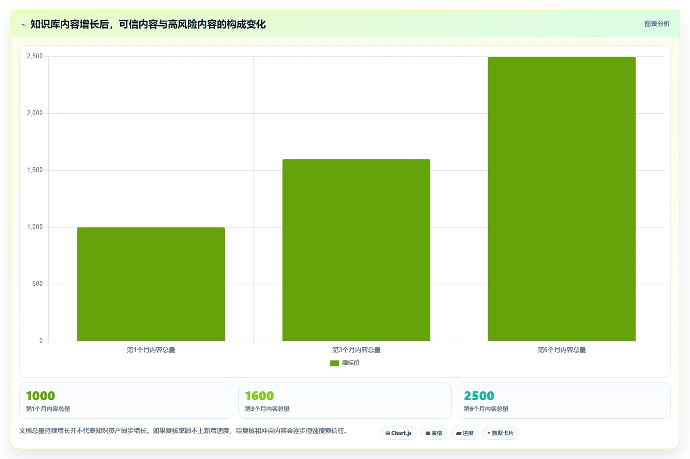Click the 数据卡片 tag
The width and height of the screenshot is (690, 459).
pyautogui.click(x=500, y=433)
